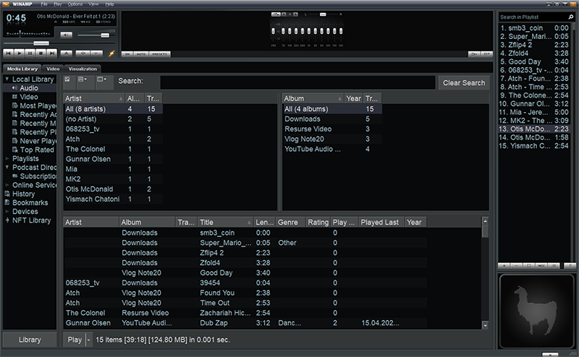The height and width of the screenshot is (357, 579).
Task: Switch to the Visualization tab
Action: (83, 69)
